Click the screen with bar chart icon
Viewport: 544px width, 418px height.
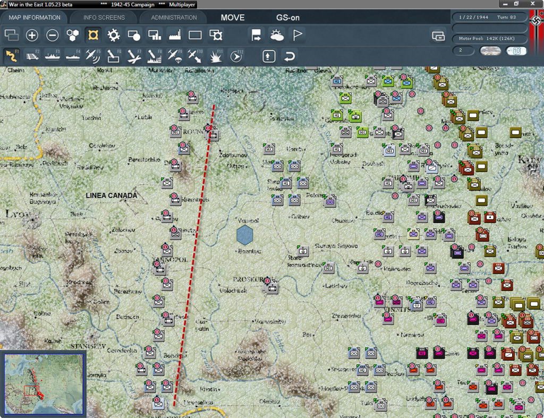[155, 35]
